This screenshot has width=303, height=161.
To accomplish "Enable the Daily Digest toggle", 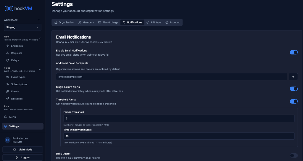I will [x=294, y=156].
